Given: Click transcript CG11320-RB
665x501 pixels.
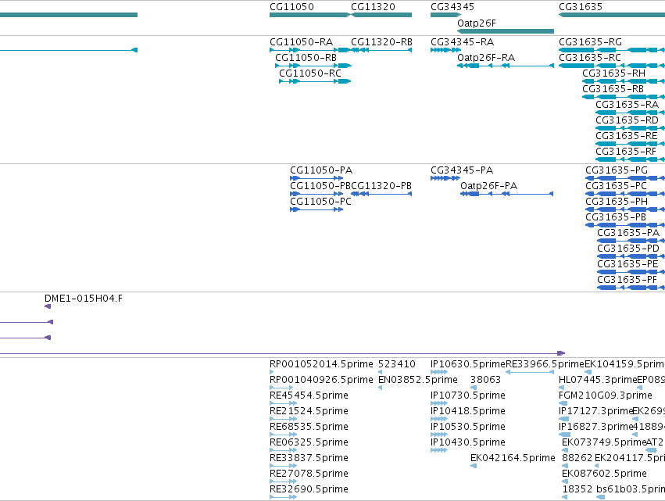Looking at the screenshot, I should point(381,50).
